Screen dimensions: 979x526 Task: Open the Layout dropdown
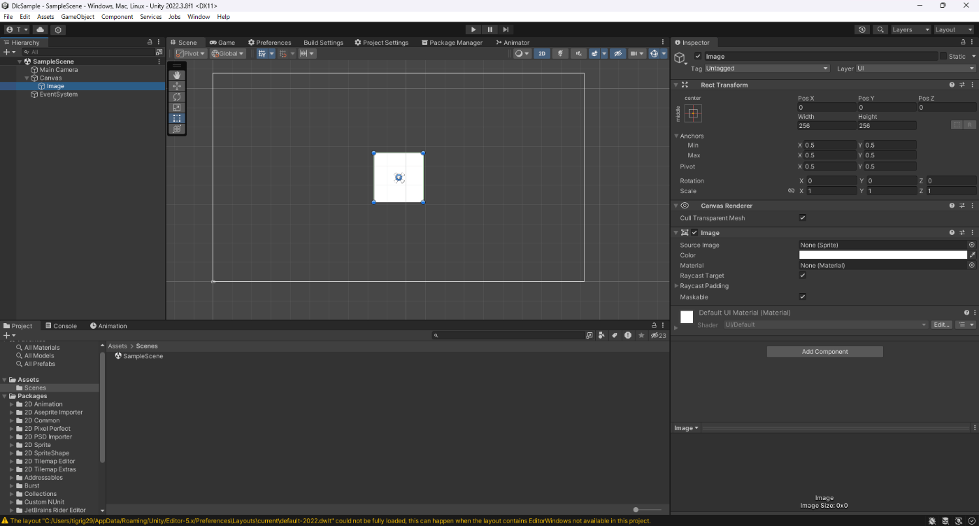(x=954, y=29)
